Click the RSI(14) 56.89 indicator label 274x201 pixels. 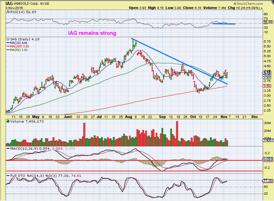23,12
